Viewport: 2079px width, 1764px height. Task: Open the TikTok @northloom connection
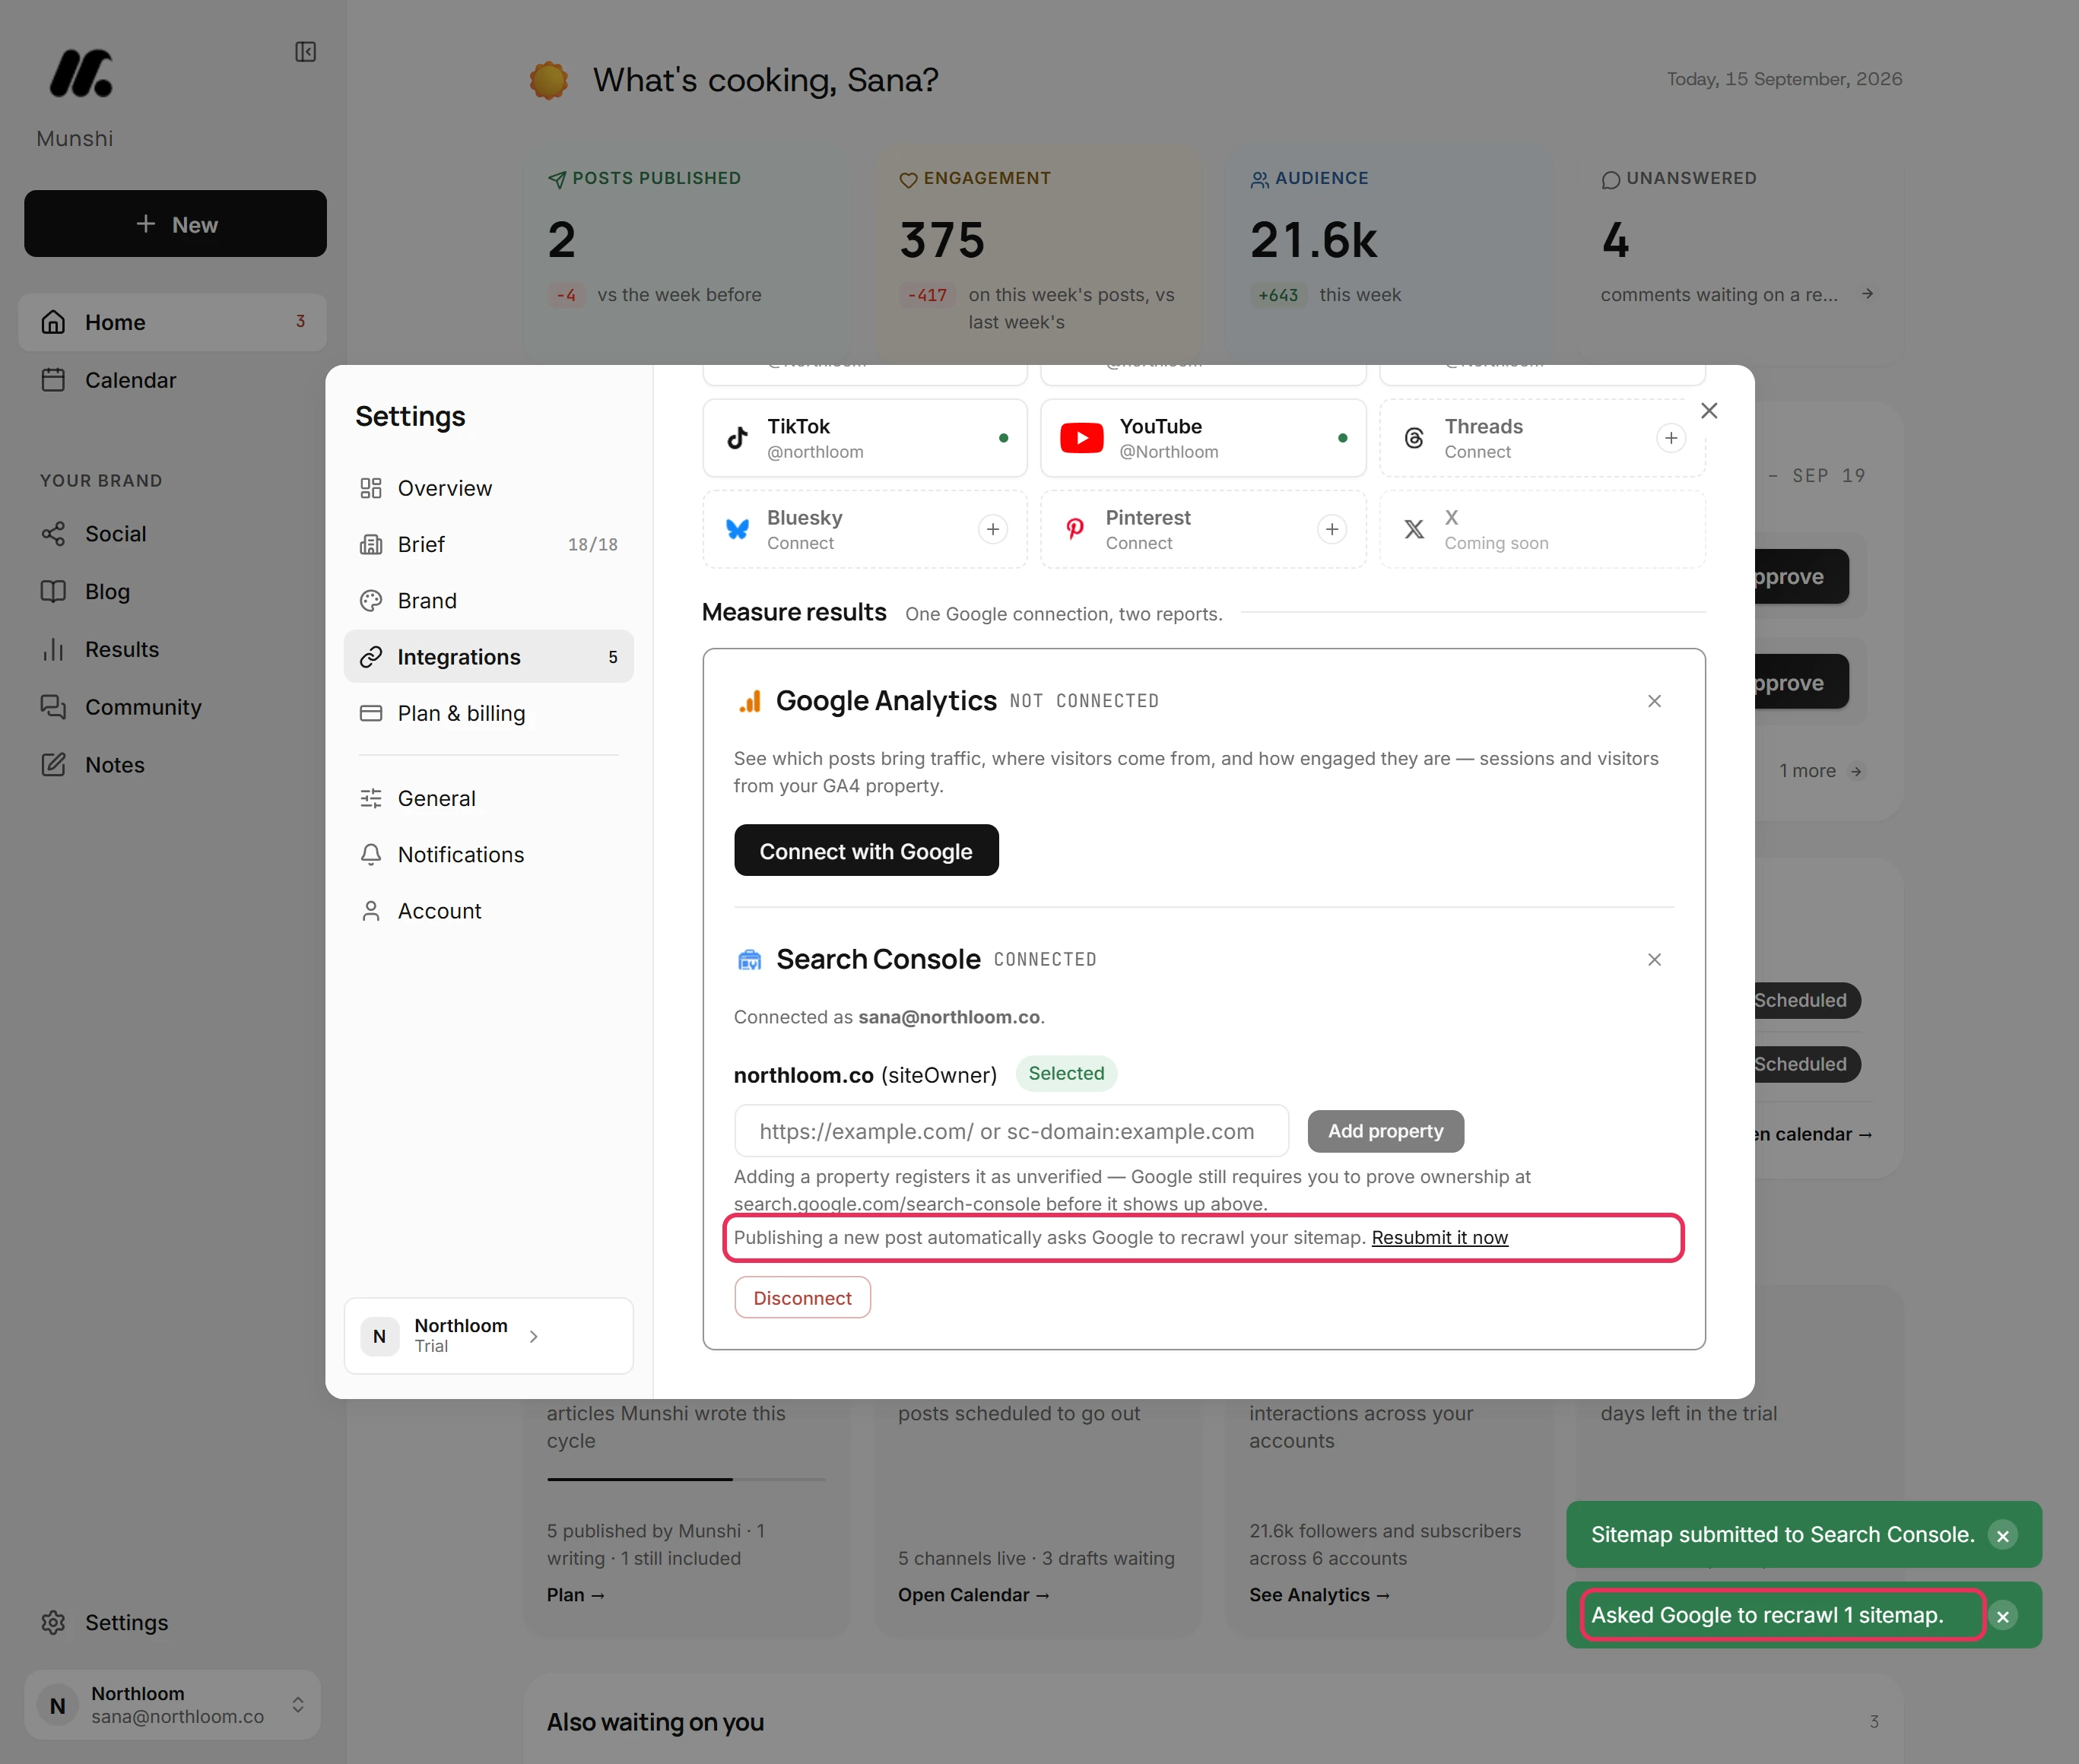[864, 438]
